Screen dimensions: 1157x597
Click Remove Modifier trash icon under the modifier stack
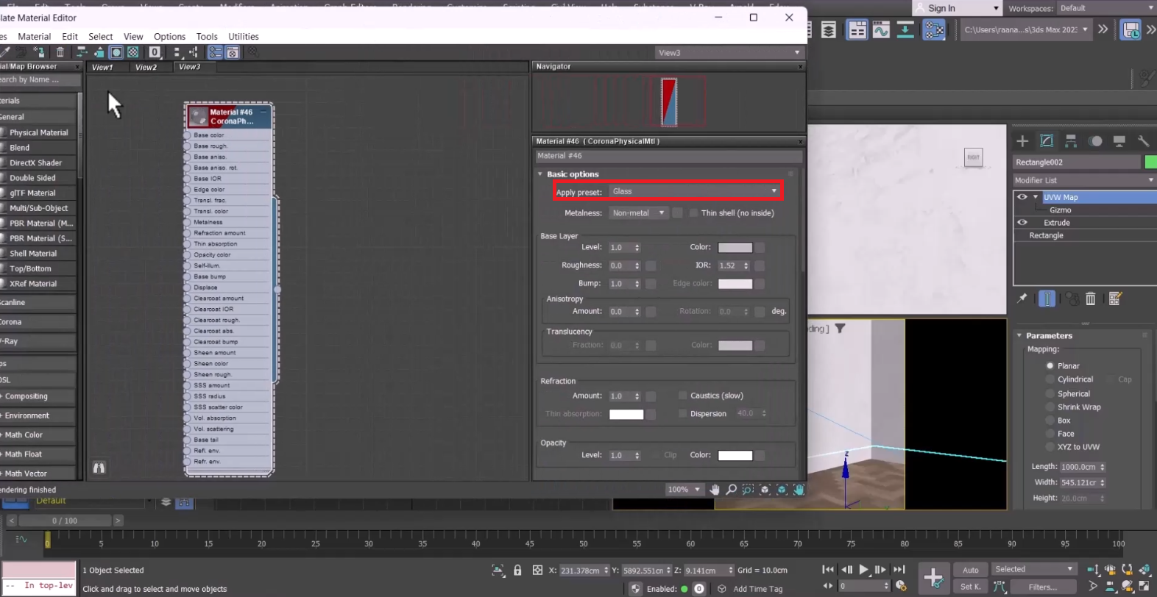click(1091, 298)
